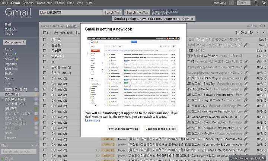Viewport: 268px width, 161px height.
Task: Select checkbox for kt email
Action: [44, 61]
